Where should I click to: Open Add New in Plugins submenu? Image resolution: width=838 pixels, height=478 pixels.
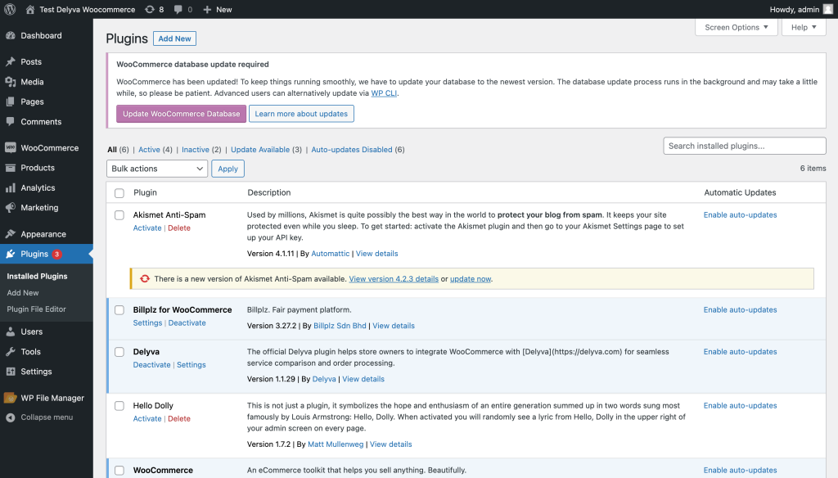pos(23,293)
